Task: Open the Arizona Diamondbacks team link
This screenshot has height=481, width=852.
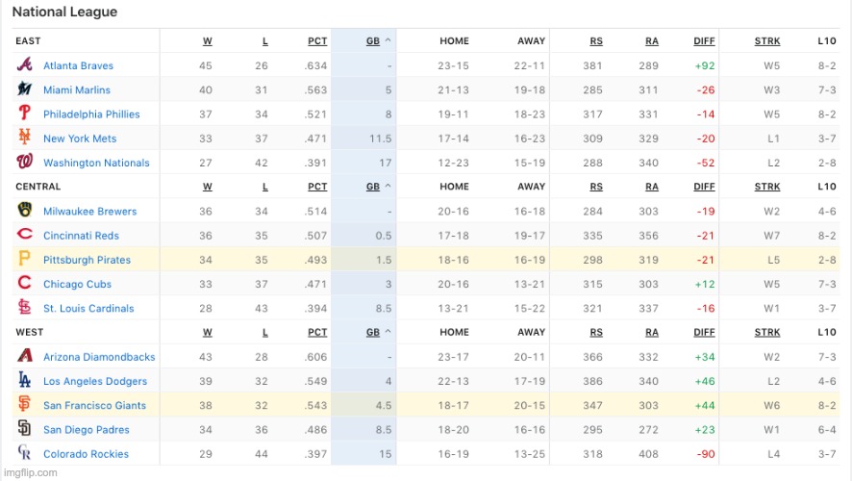Action: (x=99, y=357)
